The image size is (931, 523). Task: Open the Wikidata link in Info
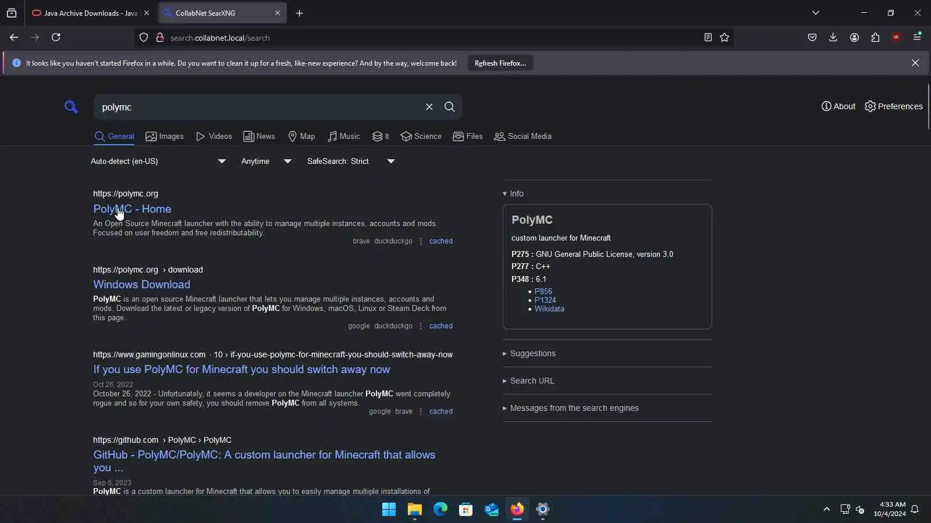point(549,309)
